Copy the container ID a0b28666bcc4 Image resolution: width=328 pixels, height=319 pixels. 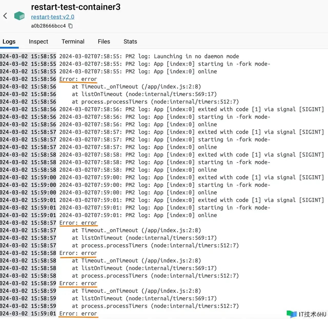(70, 26)
